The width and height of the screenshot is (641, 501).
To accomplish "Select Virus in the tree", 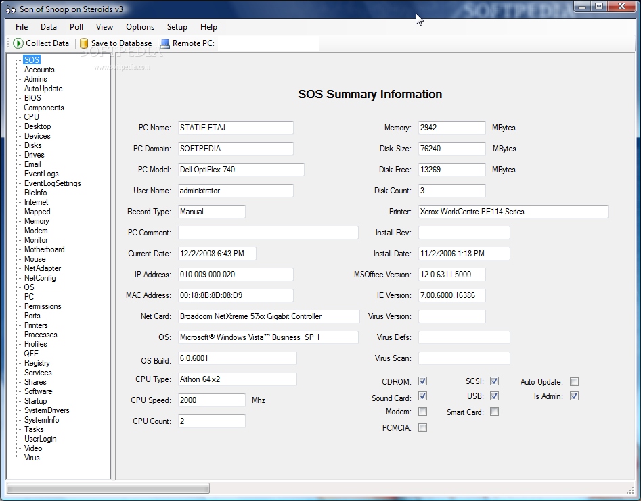I will point(32,458).
